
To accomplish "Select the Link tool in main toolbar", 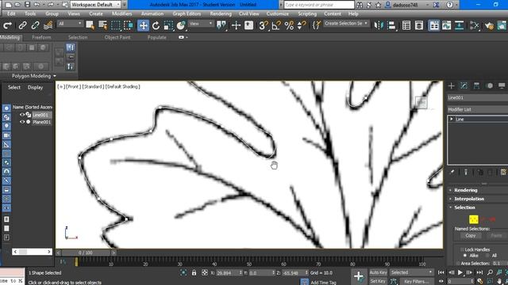I will [22, 25].
